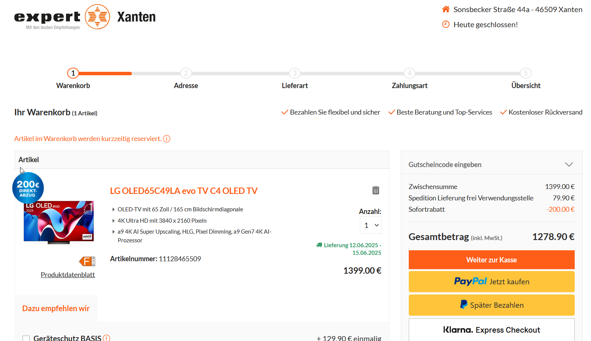Screen dimensions: 591x341
Task: Click the Heute geschlossen opening status
Action: click(486, 25)
